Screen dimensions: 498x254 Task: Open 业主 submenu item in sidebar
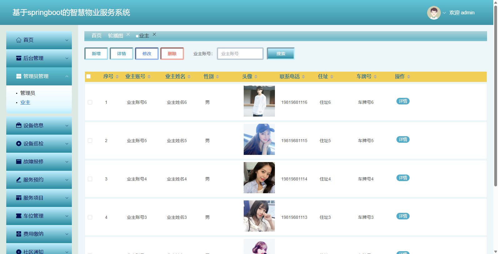[x=25, y=102]
